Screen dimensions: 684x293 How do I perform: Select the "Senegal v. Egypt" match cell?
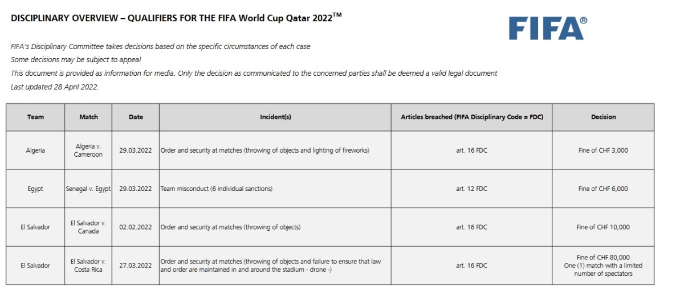pos(88,189)
